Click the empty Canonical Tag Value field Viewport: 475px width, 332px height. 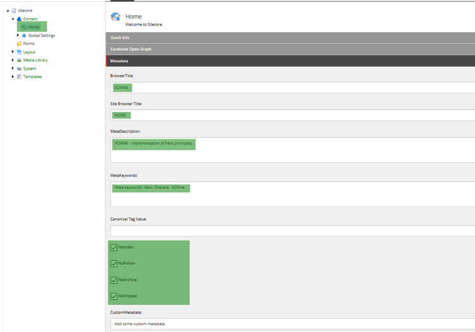[x=293, y=231]
